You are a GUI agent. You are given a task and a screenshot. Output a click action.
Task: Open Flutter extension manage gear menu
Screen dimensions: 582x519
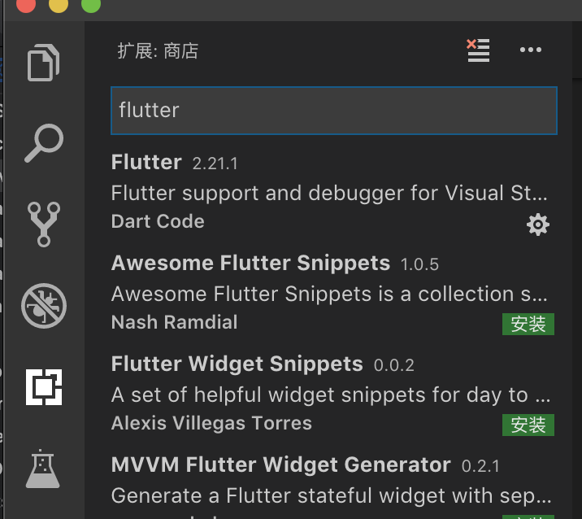[x=538, y=225]
